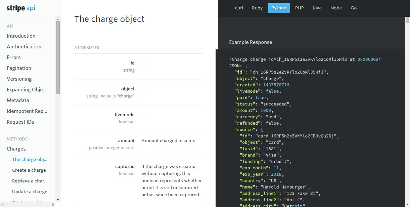Switch to the Go tab

pyautogui.click(x=354, y=8)
